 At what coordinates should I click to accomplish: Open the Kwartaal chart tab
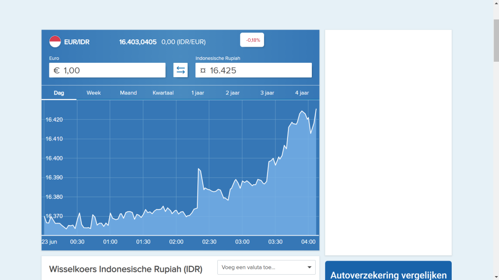click(x=163, y=93)
